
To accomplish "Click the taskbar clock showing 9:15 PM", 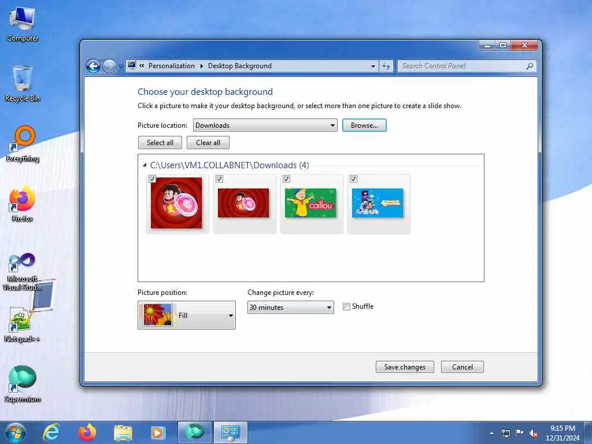I will [x=563, y=433].
